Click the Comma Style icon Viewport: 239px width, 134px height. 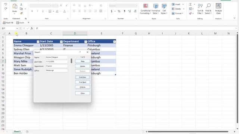pyautogui.click(x=124, y=11)
